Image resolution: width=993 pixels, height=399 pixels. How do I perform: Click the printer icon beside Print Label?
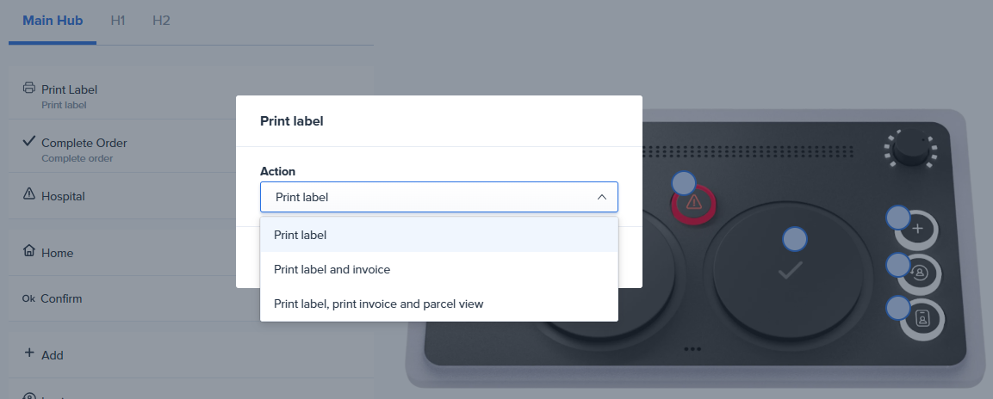pyautogui.click(x=29, y=88)
